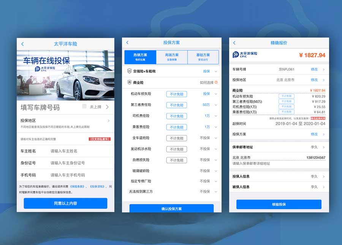This screenshot has height=245, width=342.
Task: Expand 第三者责任险 50万 coverage dropdown
Action: (216, 105)
